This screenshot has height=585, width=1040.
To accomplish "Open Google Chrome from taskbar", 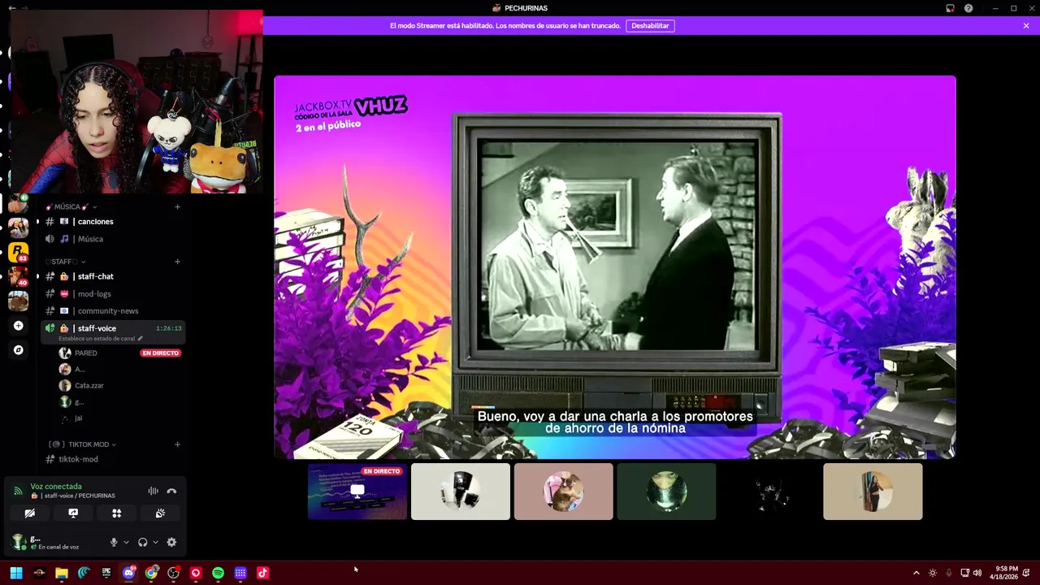I will tap(151, 573).
